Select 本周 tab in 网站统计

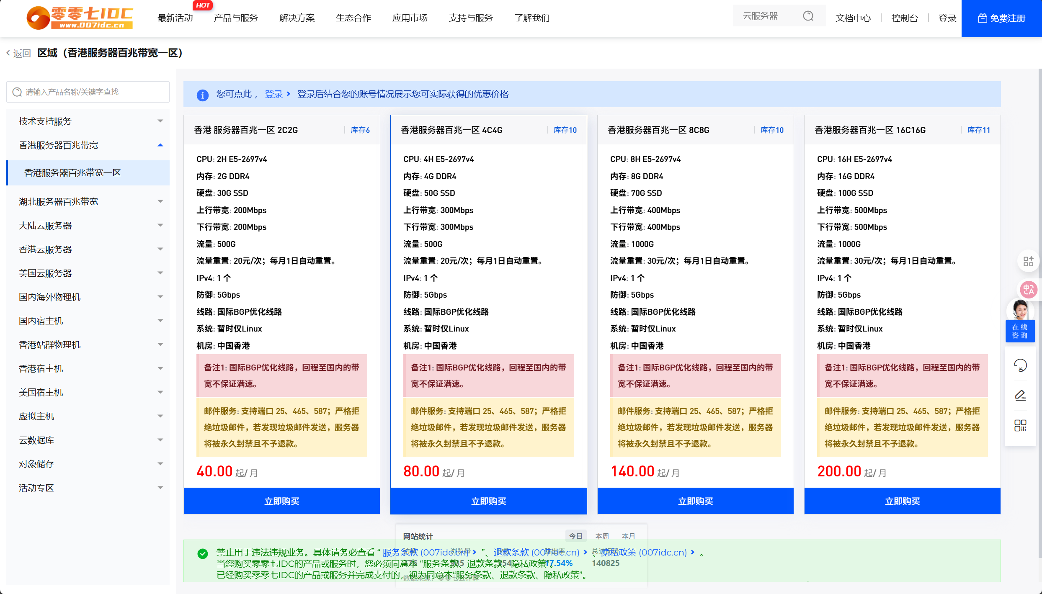tap(602, 536)
